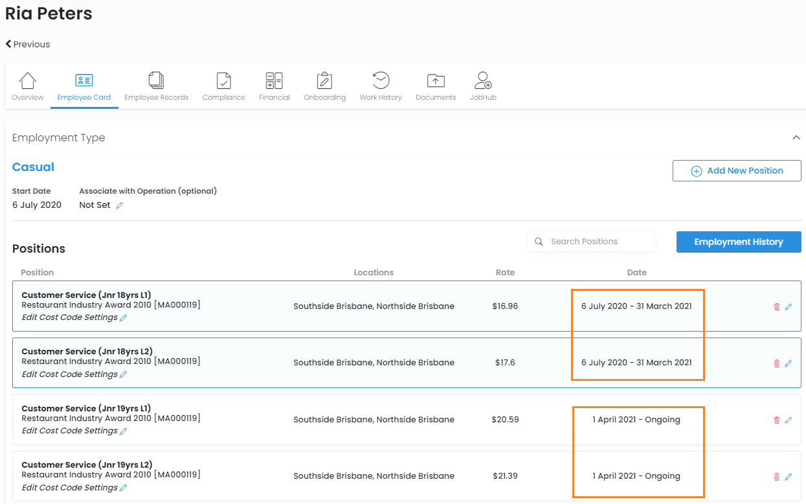The height and width of the screenshot is (504, 806).
Task: Open Work History clock icon
Action: [x=381, y=86]
